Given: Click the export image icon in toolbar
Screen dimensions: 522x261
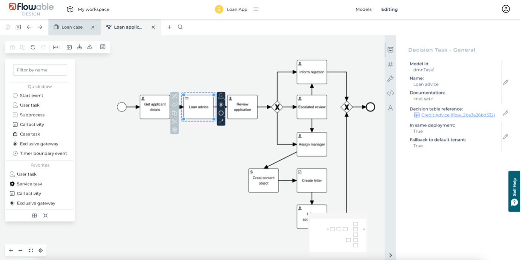Looking at the screenshot, I should [69, 47].
